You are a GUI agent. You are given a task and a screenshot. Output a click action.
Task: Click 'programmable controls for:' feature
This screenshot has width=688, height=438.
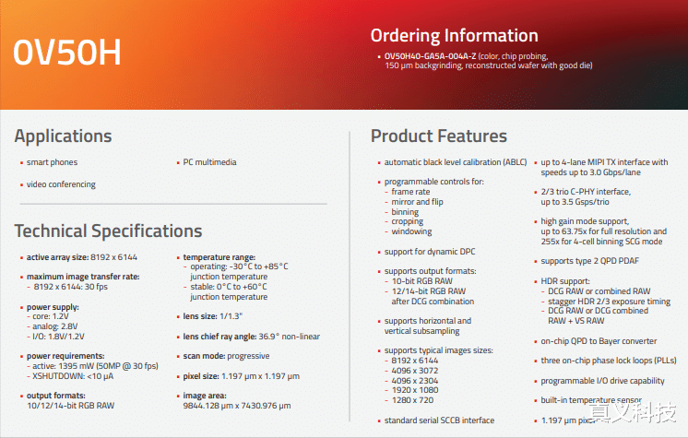434,182
